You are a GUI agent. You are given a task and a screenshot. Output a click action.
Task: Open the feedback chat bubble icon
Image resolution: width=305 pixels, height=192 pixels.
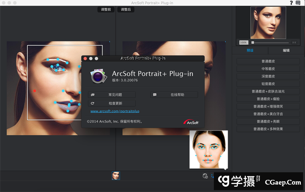click(x=298, y=3)
